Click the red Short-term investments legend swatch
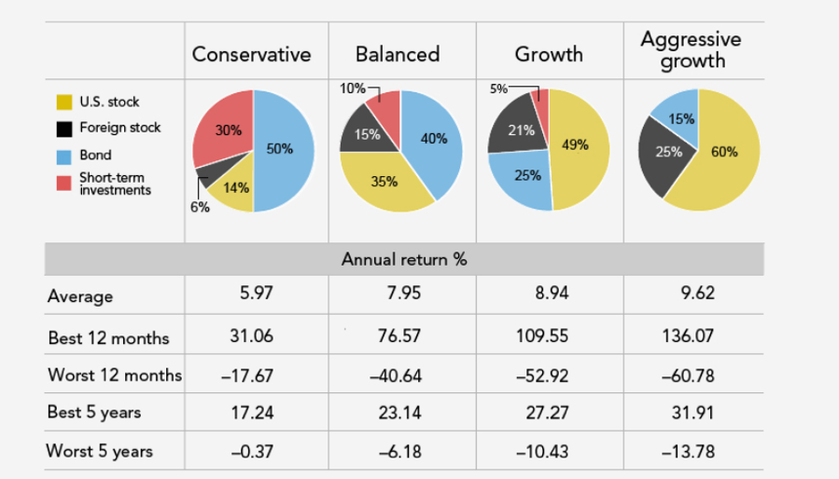This screenshot has height=479, width=839. click(x=64, y=180)
